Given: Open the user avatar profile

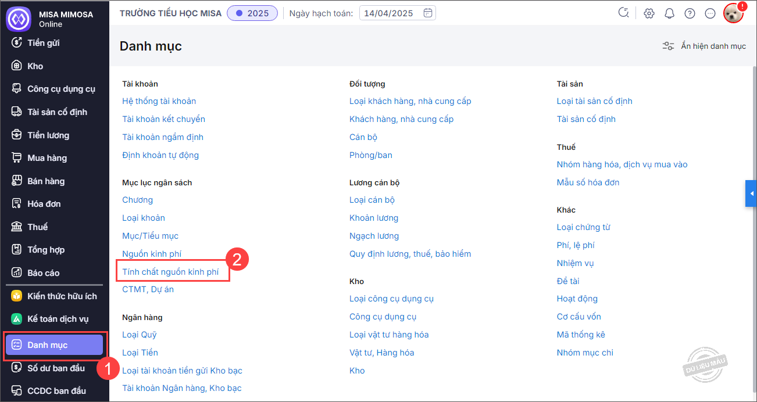Looking at the screenshot, I should [x=733, y=13].
